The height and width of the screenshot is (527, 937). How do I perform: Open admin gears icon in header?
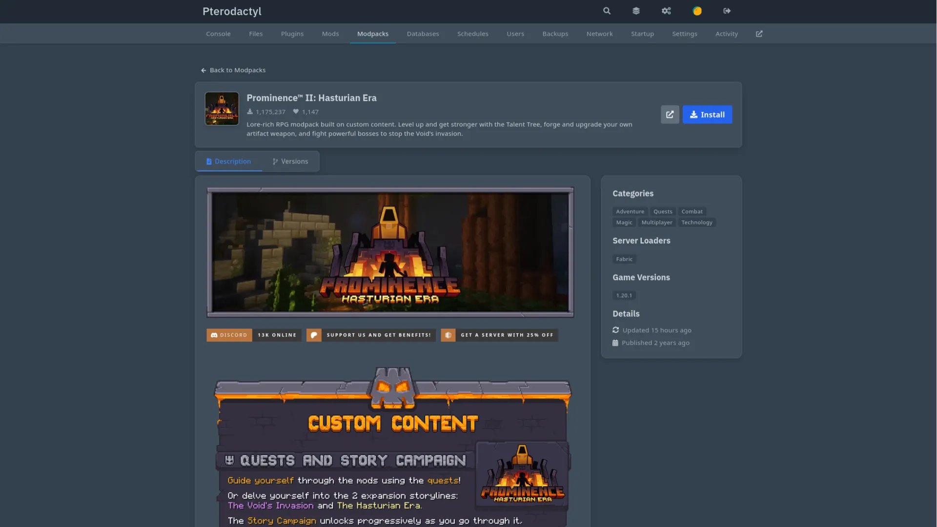pyautogui.click(x=666, y=11)
